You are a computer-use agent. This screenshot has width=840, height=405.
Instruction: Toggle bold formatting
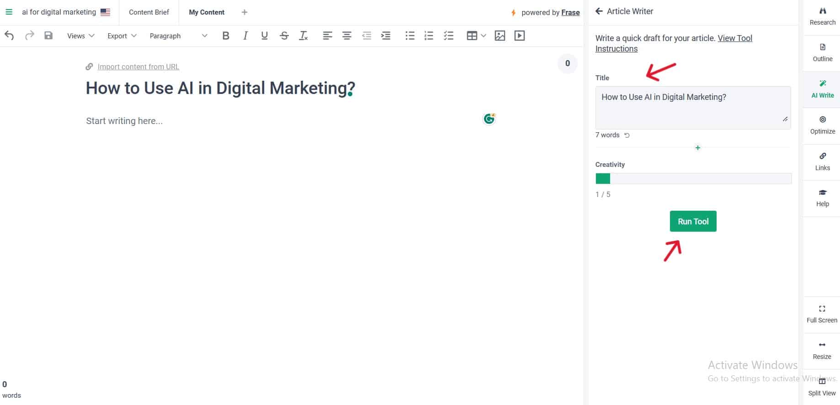225,36
